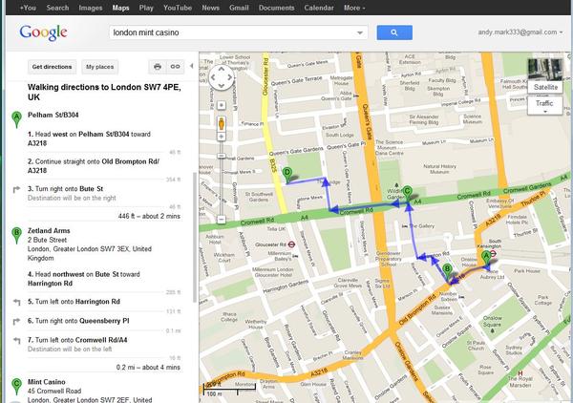Click map marker B on Old Brompton Rd
This screenshot has width=573, height=403.
(447, 272)
